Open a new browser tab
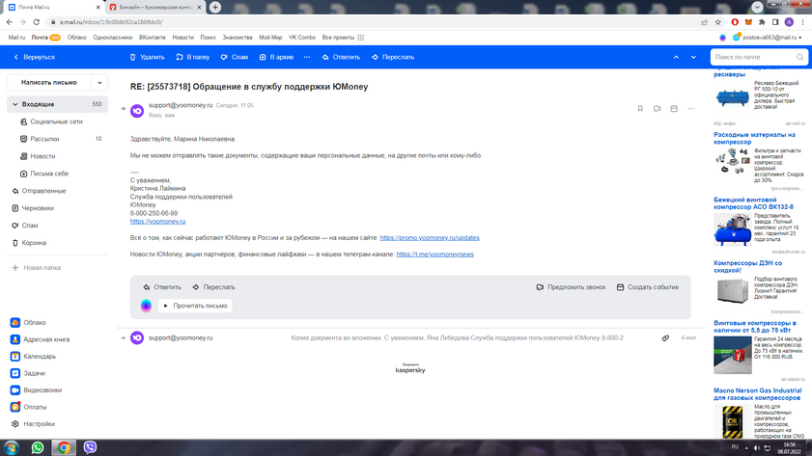The image size is (812, 456). (x=215, y=8)
